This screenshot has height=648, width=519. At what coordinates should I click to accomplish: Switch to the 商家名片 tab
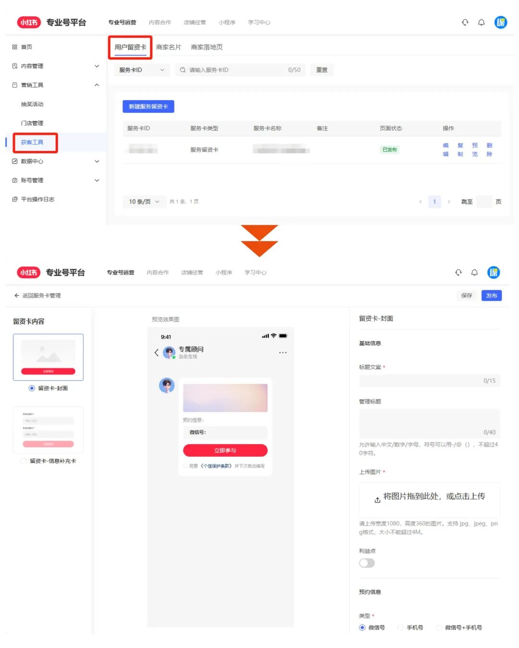170,46
